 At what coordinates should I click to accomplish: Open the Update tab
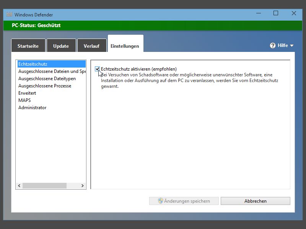coord(61,45)
